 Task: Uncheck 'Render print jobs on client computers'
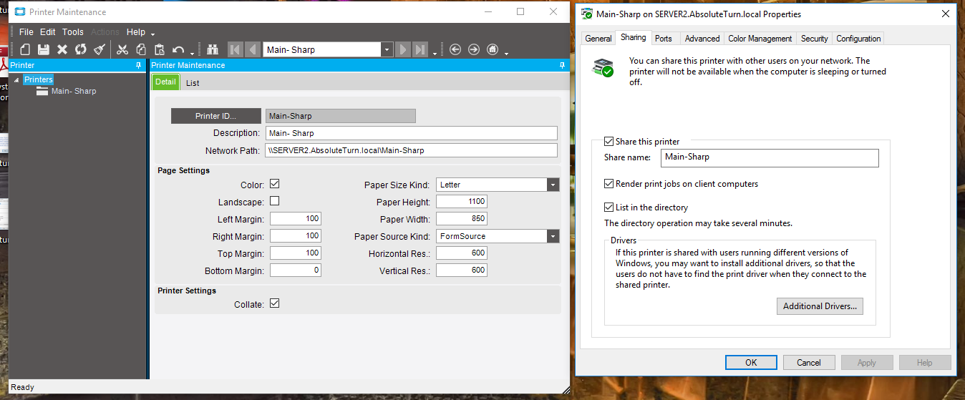[608, 184]
